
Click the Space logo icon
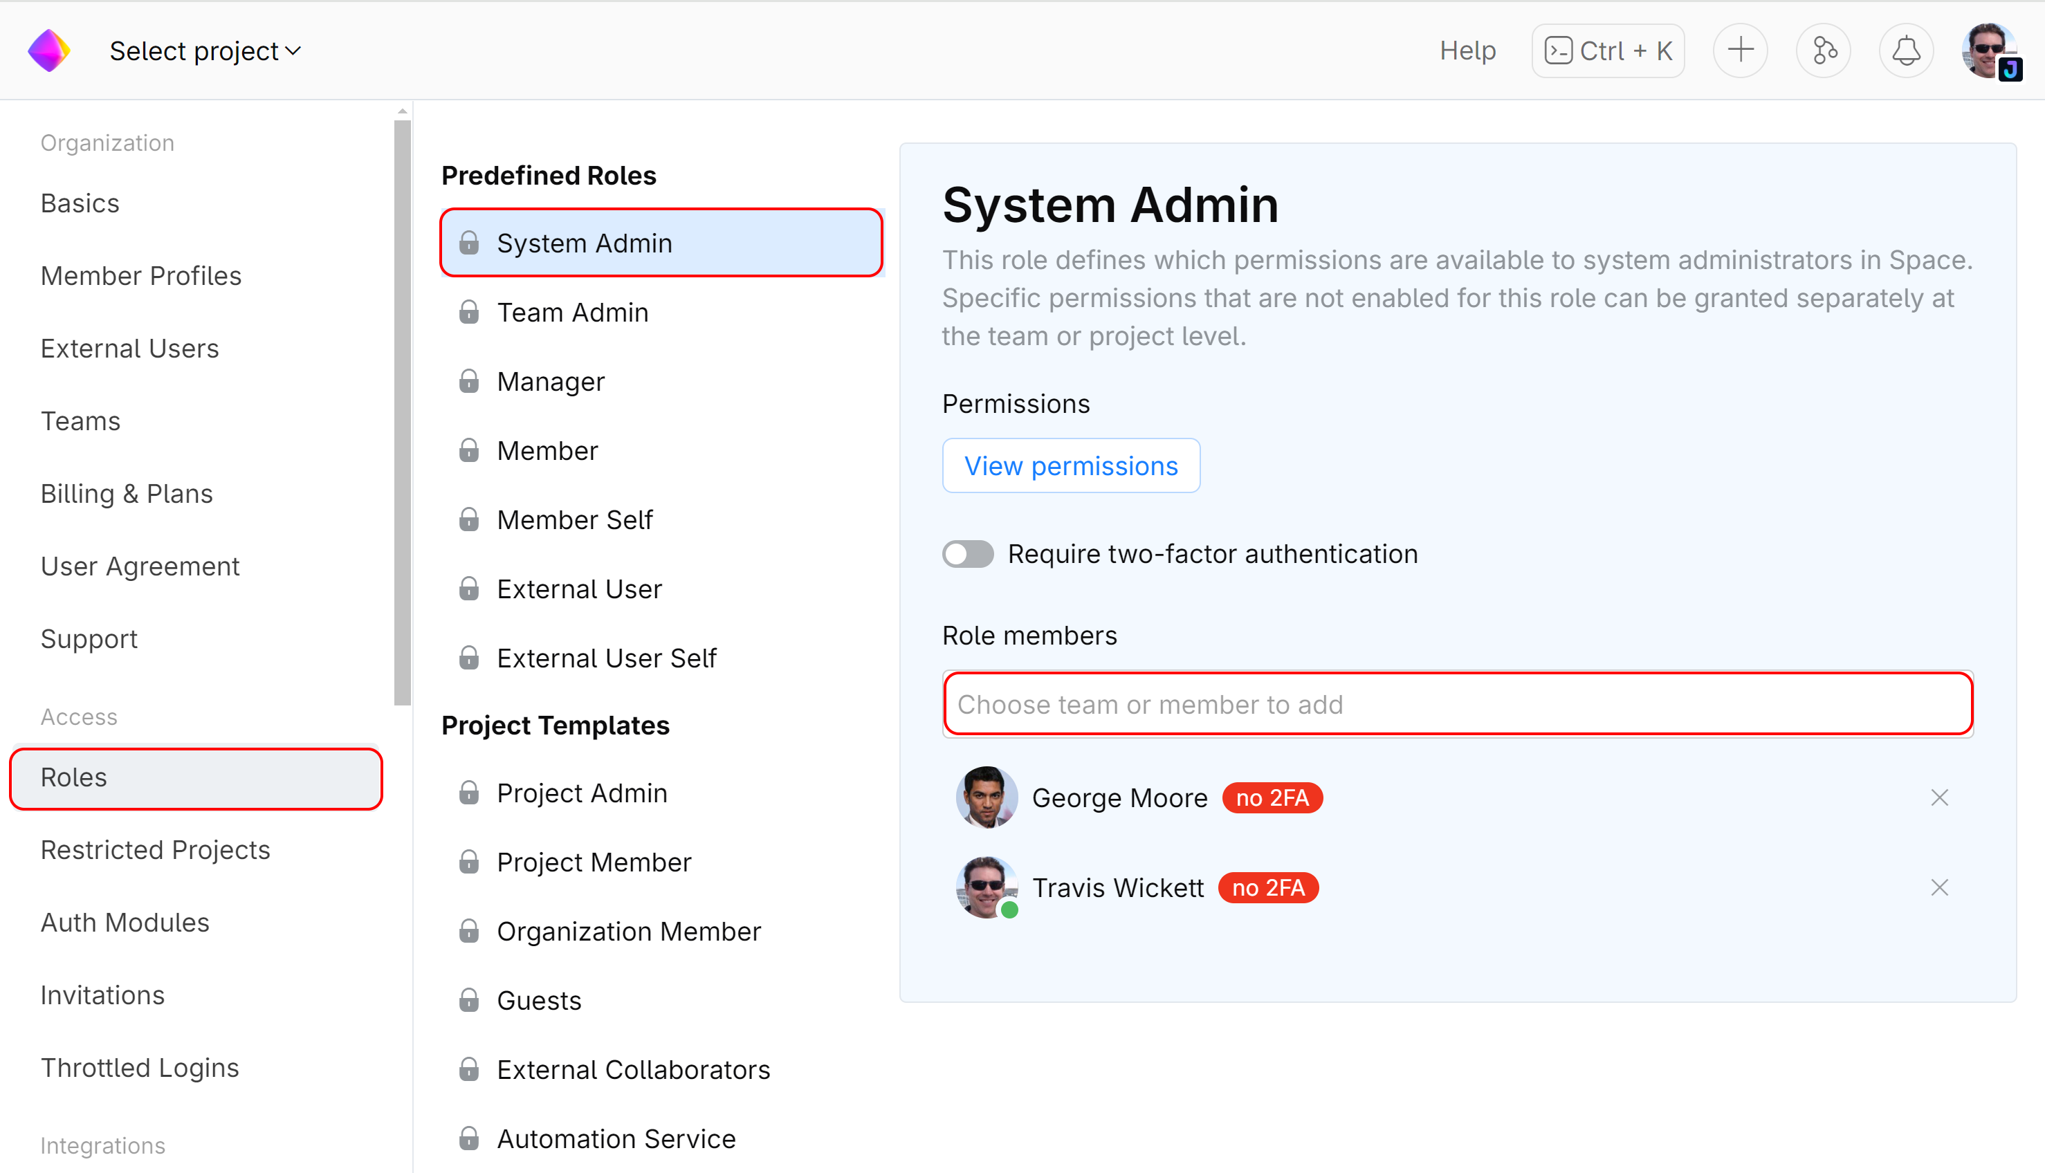49,50
